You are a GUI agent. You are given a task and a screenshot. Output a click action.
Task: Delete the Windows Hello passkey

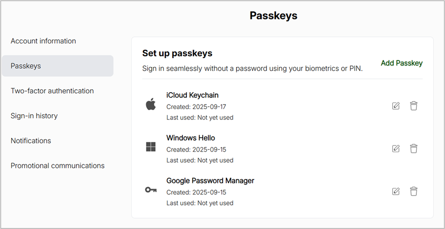pyautogui.click(x=414, y=149)
